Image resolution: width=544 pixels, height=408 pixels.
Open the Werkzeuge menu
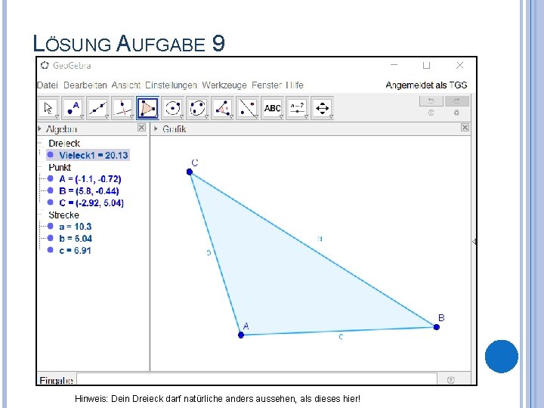click(224, 85)
